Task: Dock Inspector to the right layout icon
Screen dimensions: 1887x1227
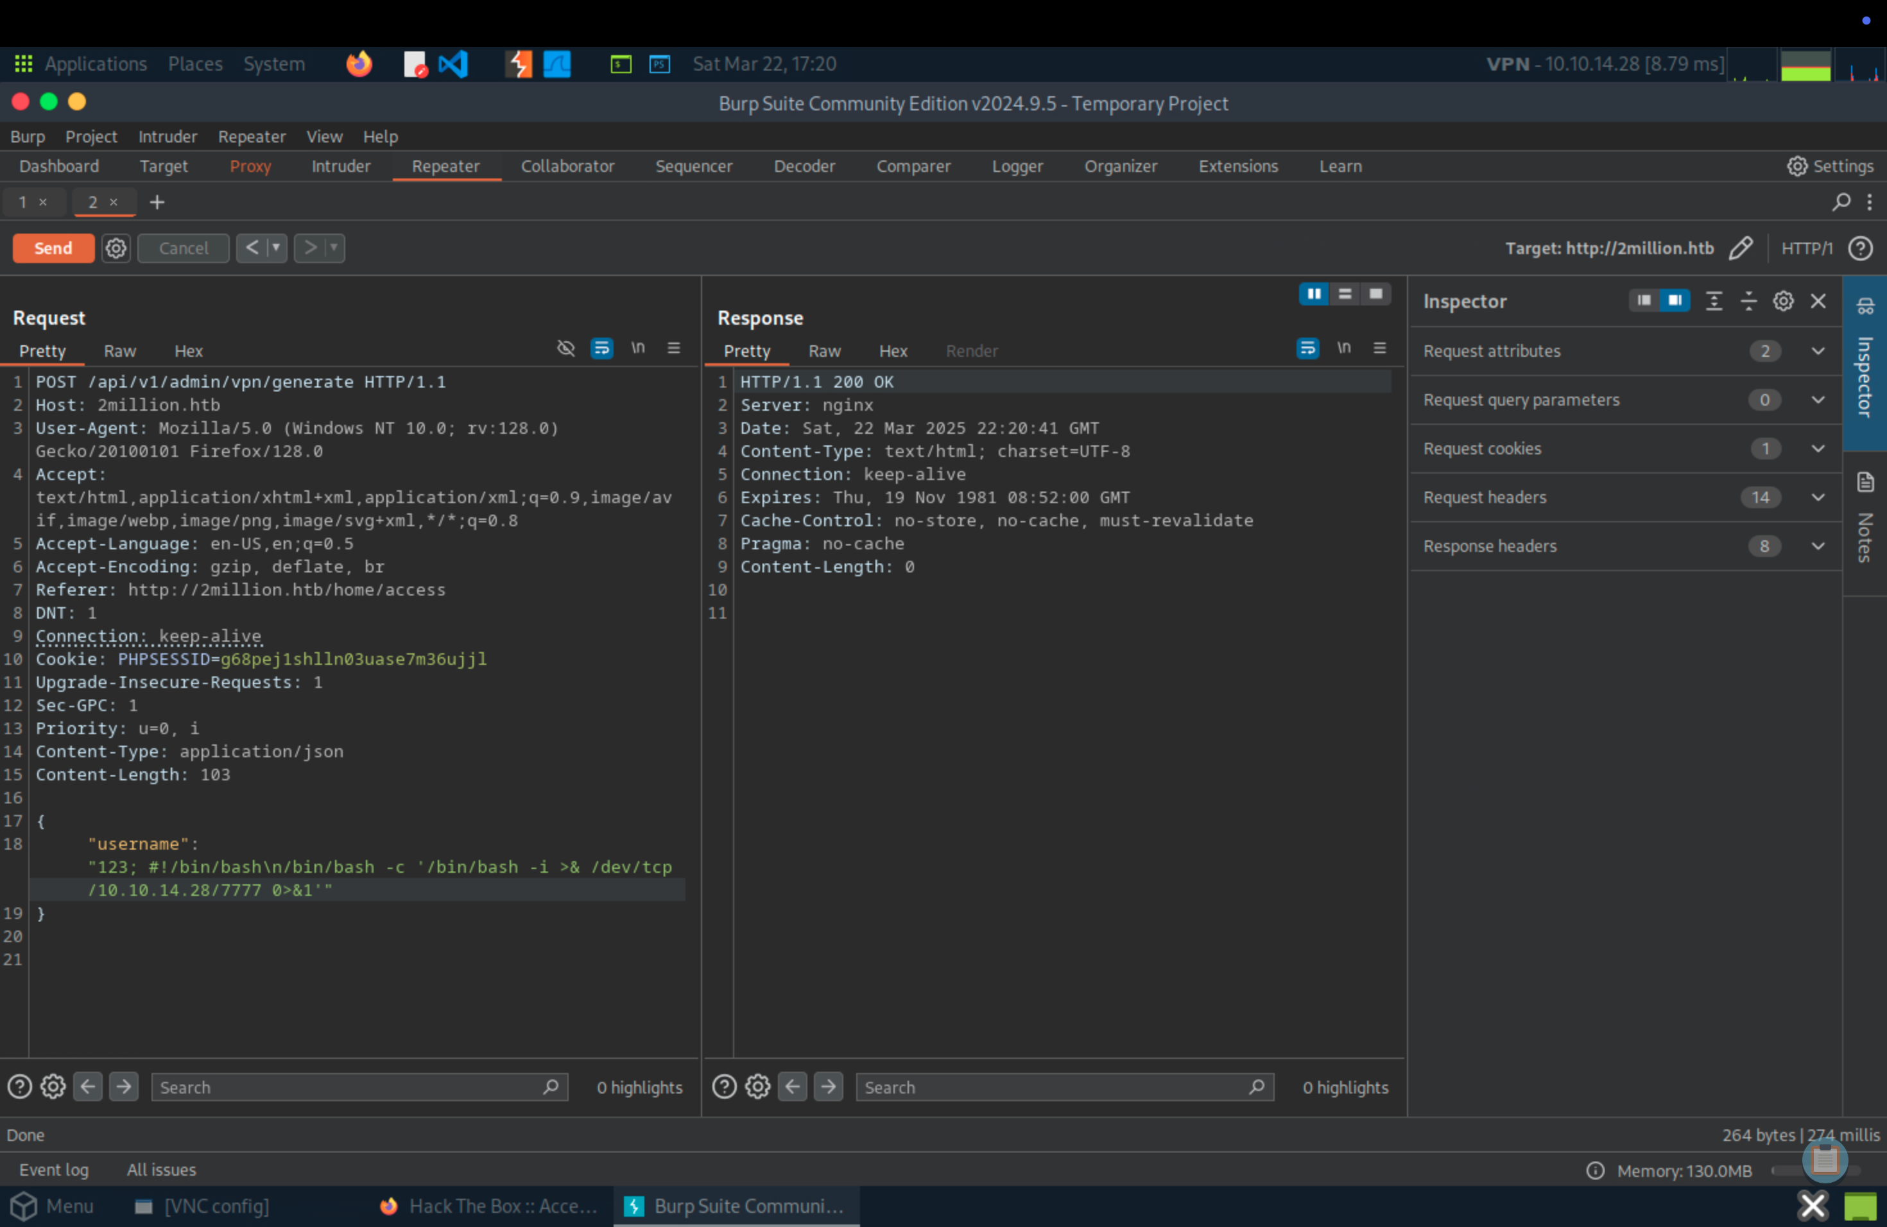Action: 1675,300
